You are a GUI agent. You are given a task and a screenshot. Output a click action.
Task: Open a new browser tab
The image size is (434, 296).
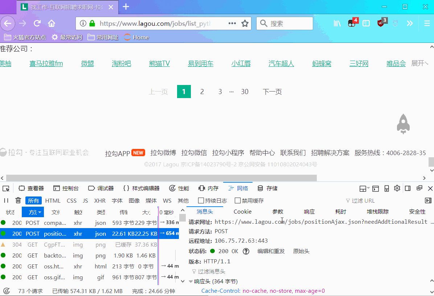pos(126,7)
